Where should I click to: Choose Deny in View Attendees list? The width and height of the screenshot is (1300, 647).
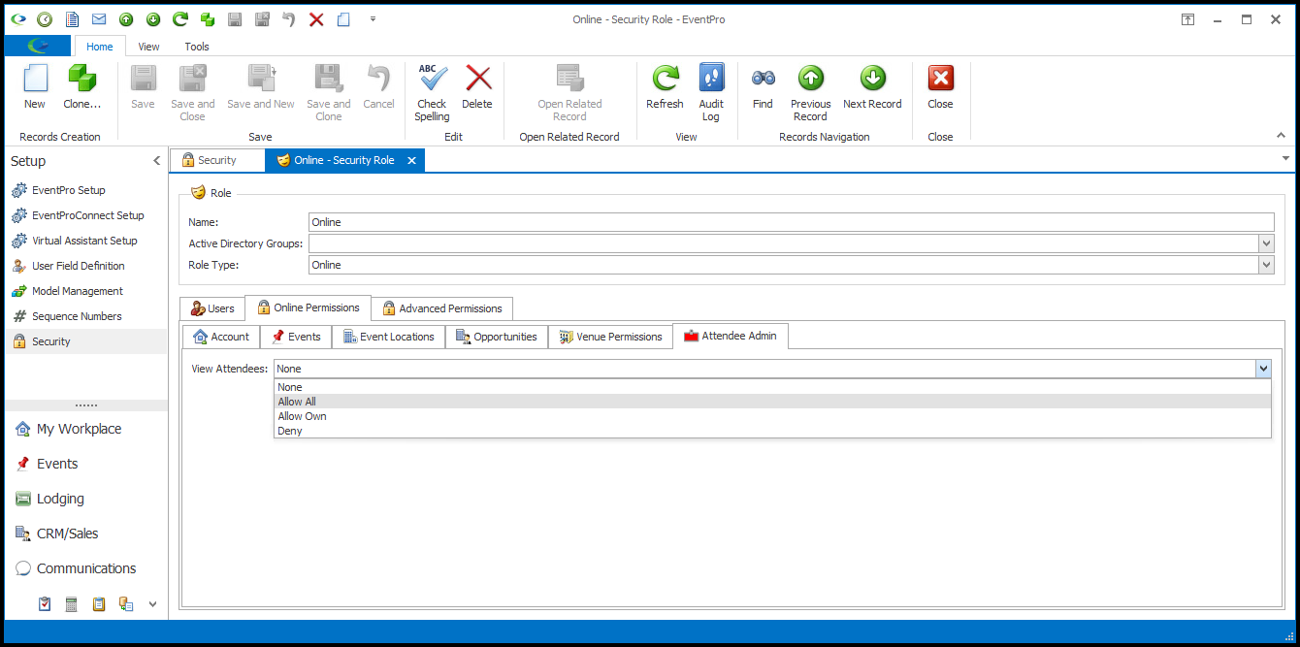(x=772, y=431)
